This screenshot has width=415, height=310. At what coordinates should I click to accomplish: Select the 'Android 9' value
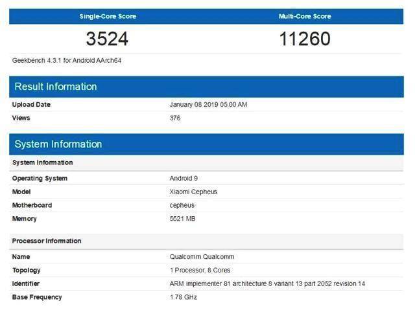point(184,179)
